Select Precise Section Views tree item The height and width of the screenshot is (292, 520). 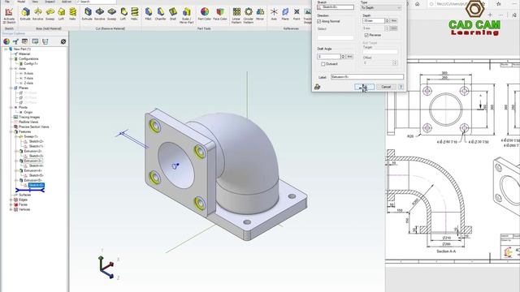(x=33, y=127)
